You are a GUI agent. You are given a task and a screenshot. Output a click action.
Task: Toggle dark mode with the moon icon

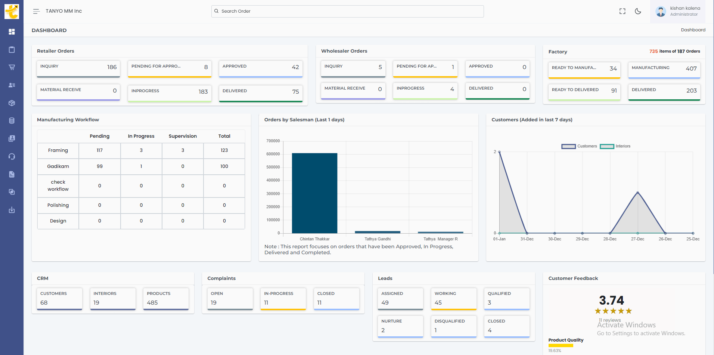click(638, 11)
